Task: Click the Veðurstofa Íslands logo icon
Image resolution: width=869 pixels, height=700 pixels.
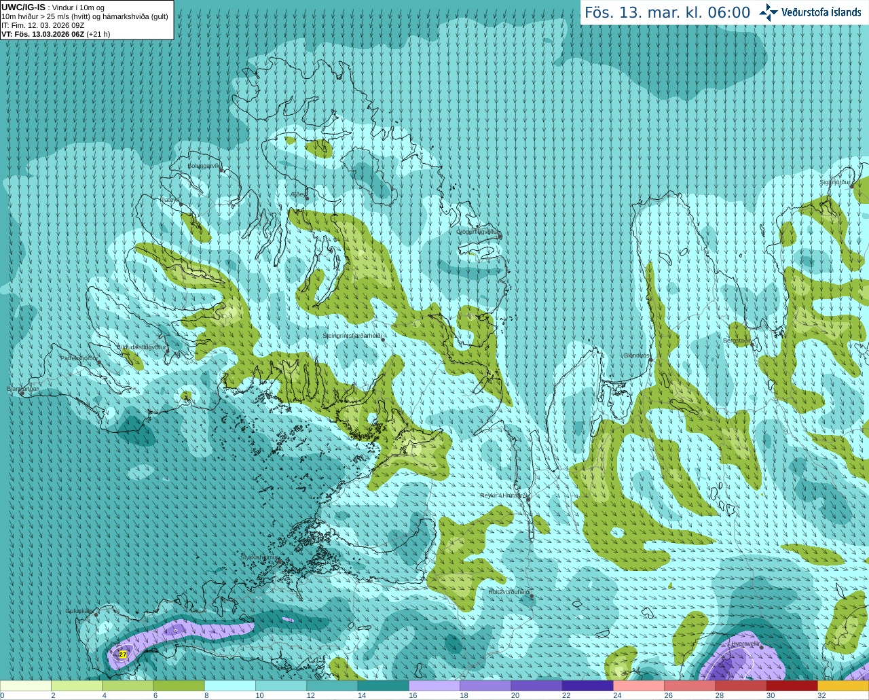Action: pos(769,12)
